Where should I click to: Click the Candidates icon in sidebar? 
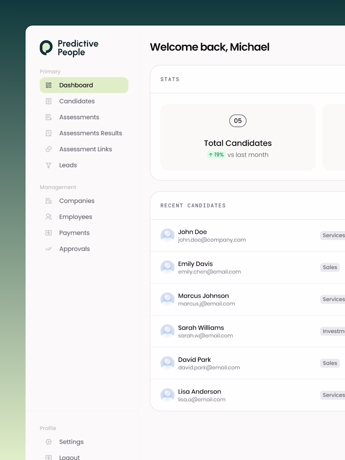49,101
